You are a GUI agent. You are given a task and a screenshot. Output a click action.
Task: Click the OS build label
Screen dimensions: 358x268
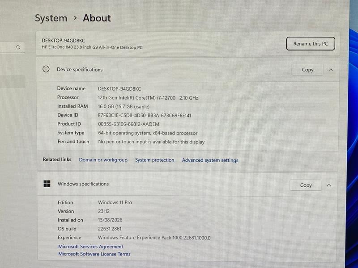(x=67, y=229)
